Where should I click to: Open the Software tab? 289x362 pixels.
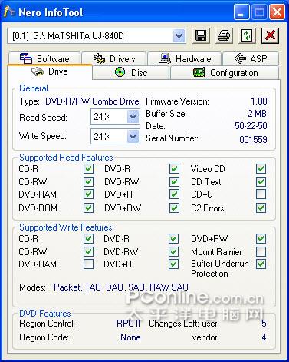click(44, 58)
